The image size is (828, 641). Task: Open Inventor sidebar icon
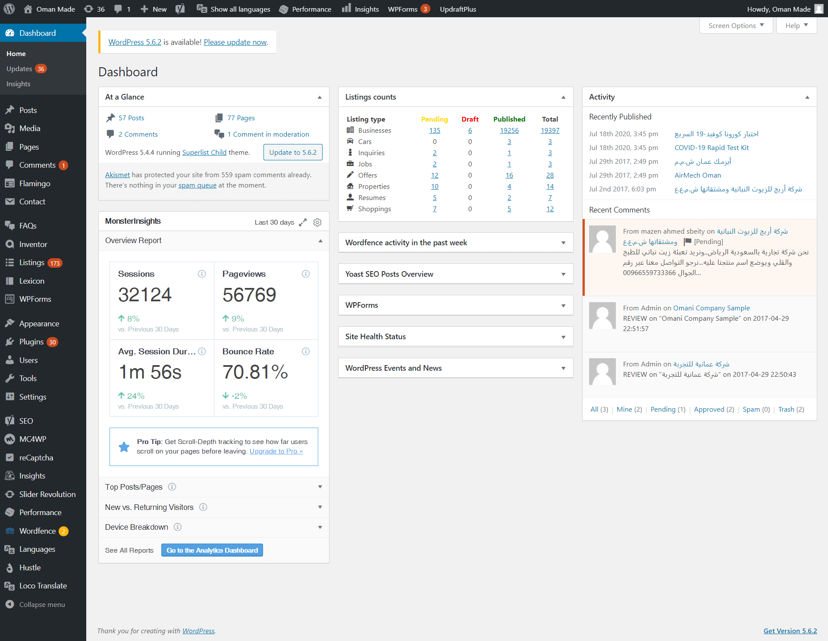pos(9,244)
